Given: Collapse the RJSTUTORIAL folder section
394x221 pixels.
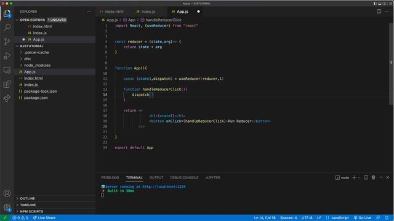Looking at the screenshot, I should pos(31,46).
